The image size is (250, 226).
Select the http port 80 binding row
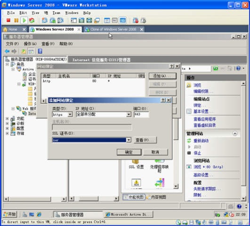pos(93,81)
